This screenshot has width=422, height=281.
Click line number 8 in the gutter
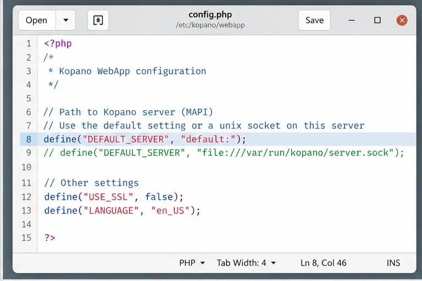tap(29, 139)
